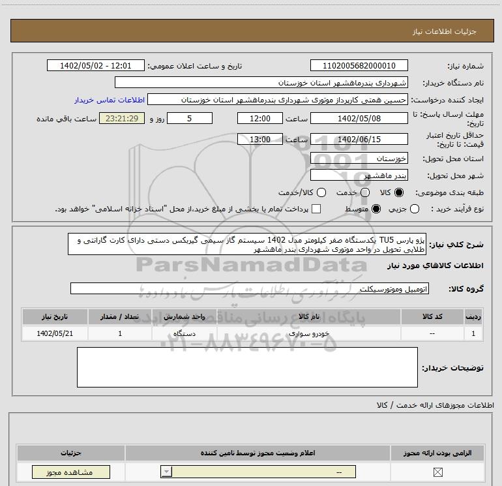Choose the جزیی purchase type radio
The image size is (502, 486).
(x=415, y=209)
